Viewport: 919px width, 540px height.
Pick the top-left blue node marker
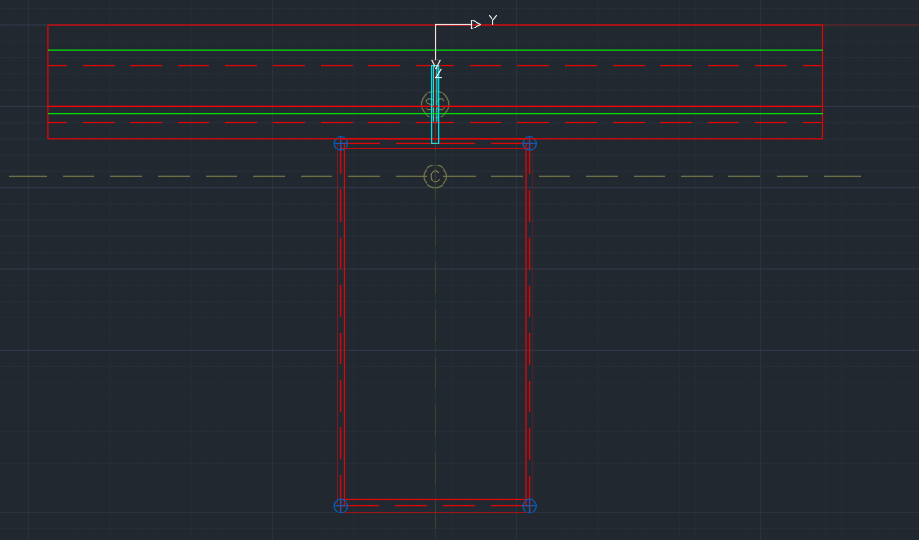click(340, 143)
